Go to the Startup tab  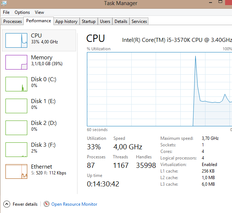pos(89,21)
